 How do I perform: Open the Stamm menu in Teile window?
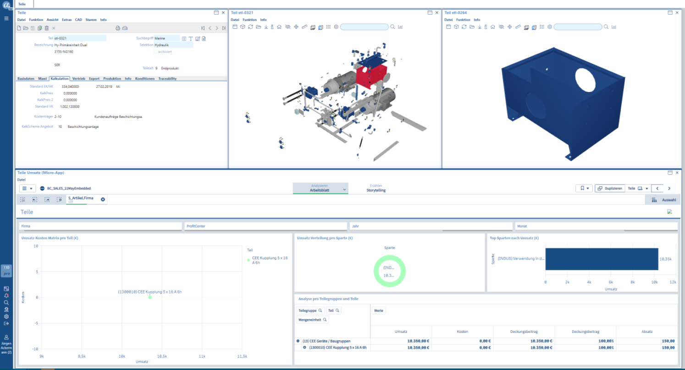coord(91,20)
